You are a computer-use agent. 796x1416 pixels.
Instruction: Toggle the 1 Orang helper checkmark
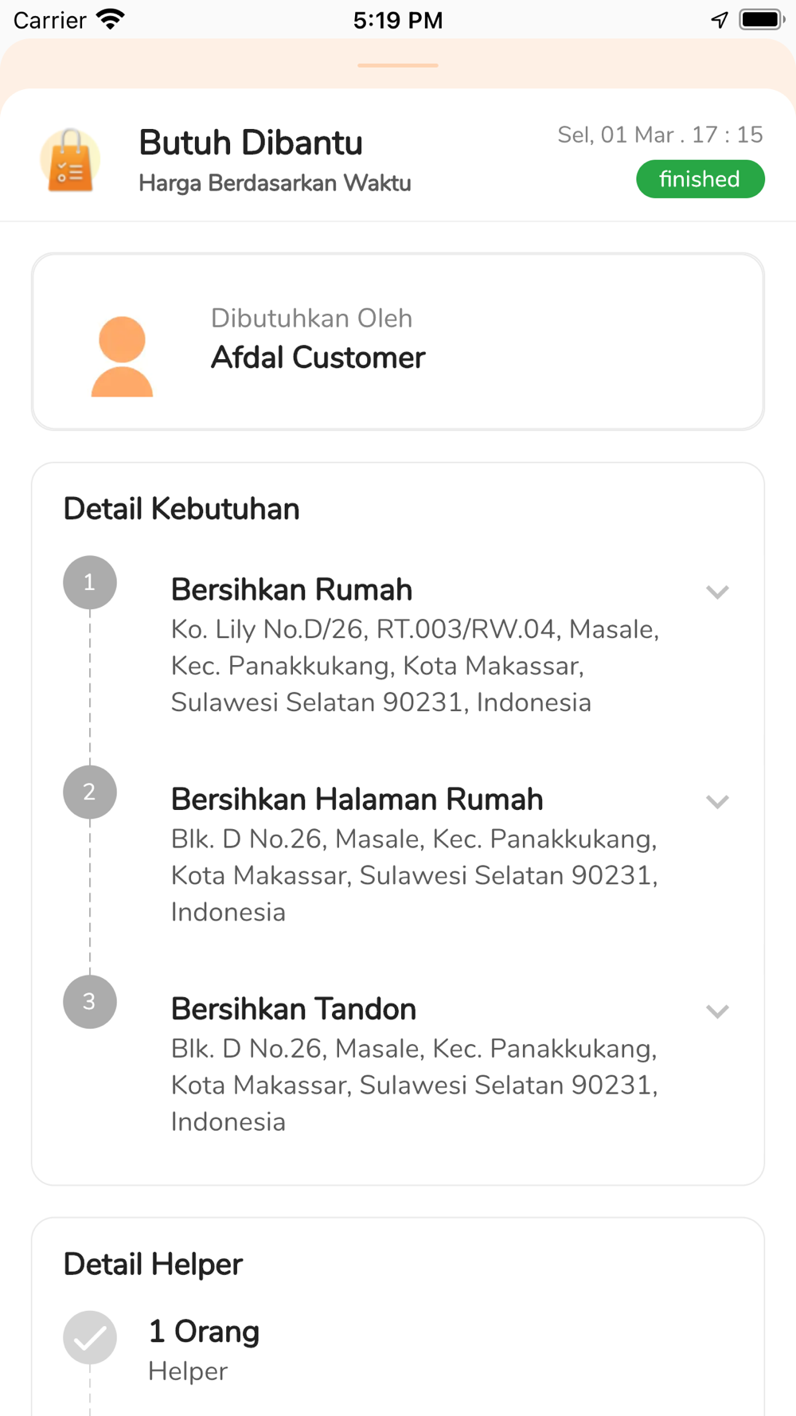tap(90, 1337)
